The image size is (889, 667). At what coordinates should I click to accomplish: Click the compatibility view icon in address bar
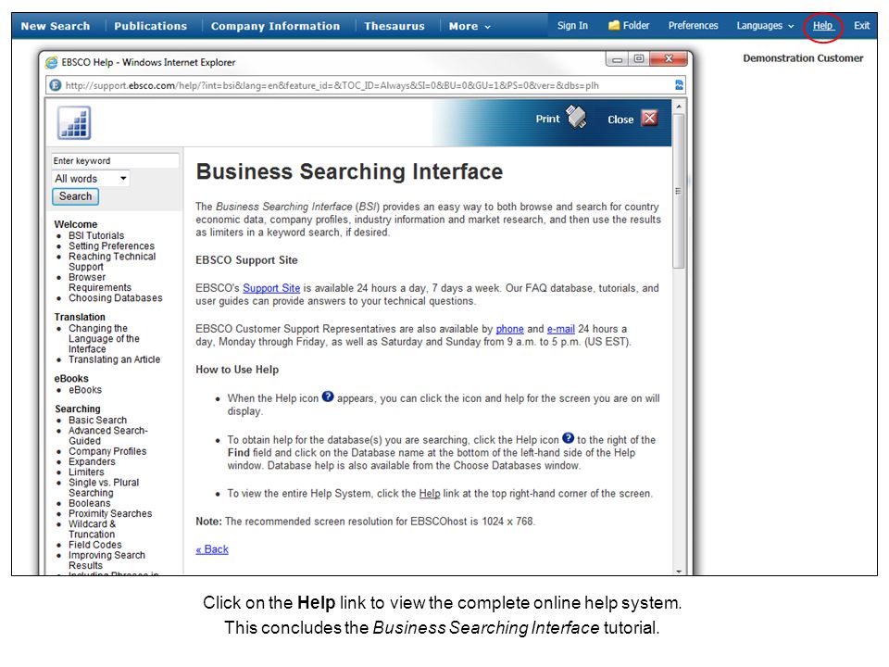679,85
